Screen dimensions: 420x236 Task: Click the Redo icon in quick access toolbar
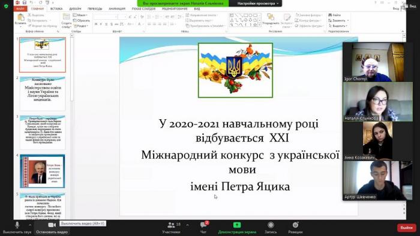[x=41, y=2]
